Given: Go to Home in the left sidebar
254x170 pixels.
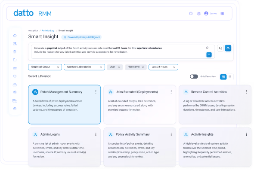Looking at the screenshot, I should pyautogui.click(x=15, y=35).
